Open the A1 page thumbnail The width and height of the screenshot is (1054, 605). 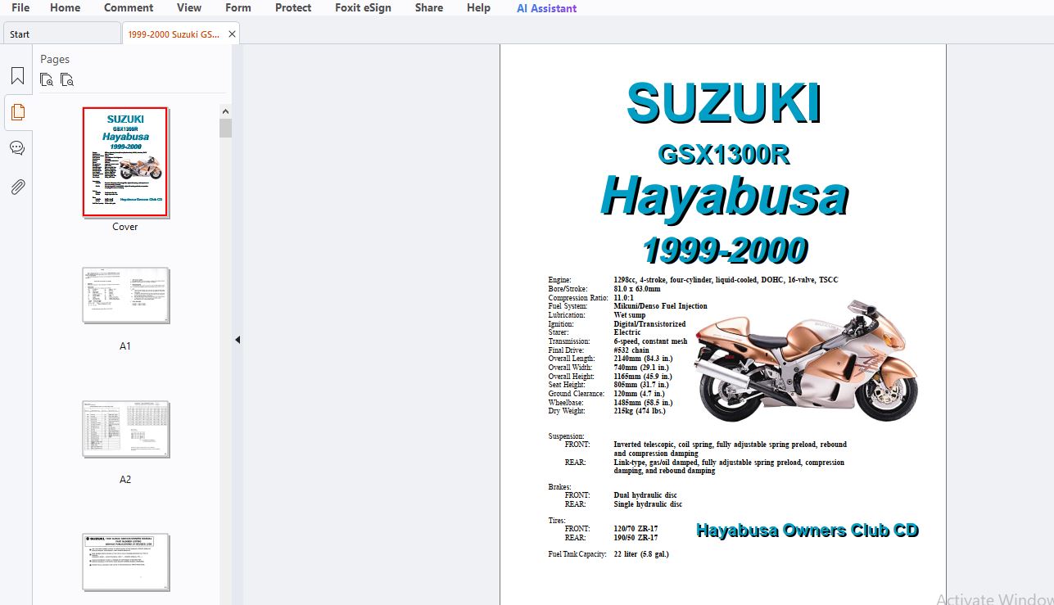(125, 296)
